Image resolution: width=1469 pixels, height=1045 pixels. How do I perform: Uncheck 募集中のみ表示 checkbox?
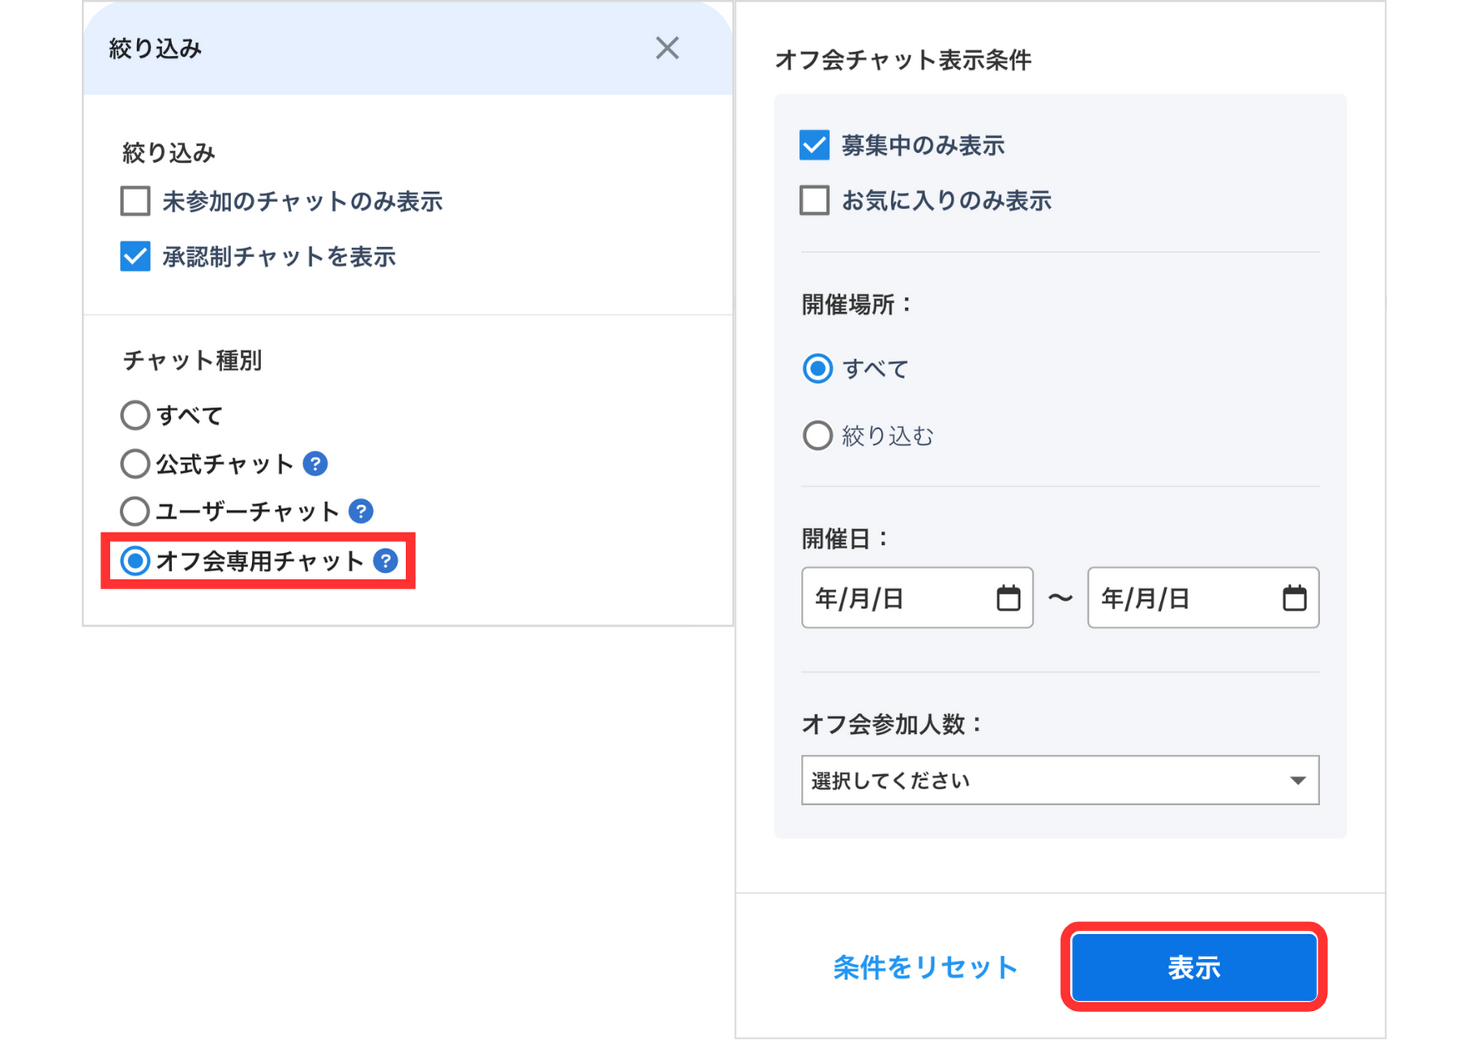click(815, 145)
